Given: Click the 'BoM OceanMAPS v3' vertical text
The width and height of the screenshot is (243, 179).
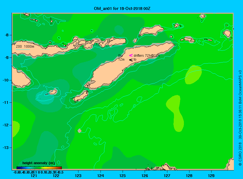Looking at the screenshot, I should coord(240,87).
